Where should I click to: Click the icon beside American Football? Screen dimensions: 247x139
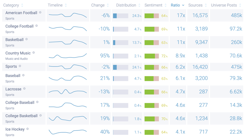point(40,13)
